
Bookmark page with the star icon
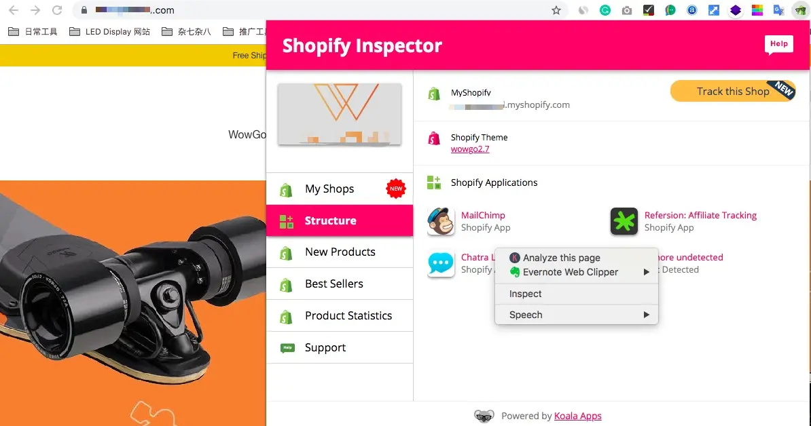point(556,10)
